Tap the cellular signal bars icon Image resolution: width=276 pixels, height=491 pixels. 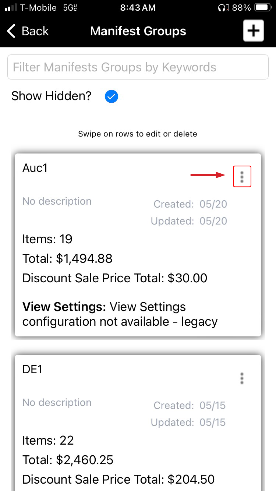click(11, 8)
